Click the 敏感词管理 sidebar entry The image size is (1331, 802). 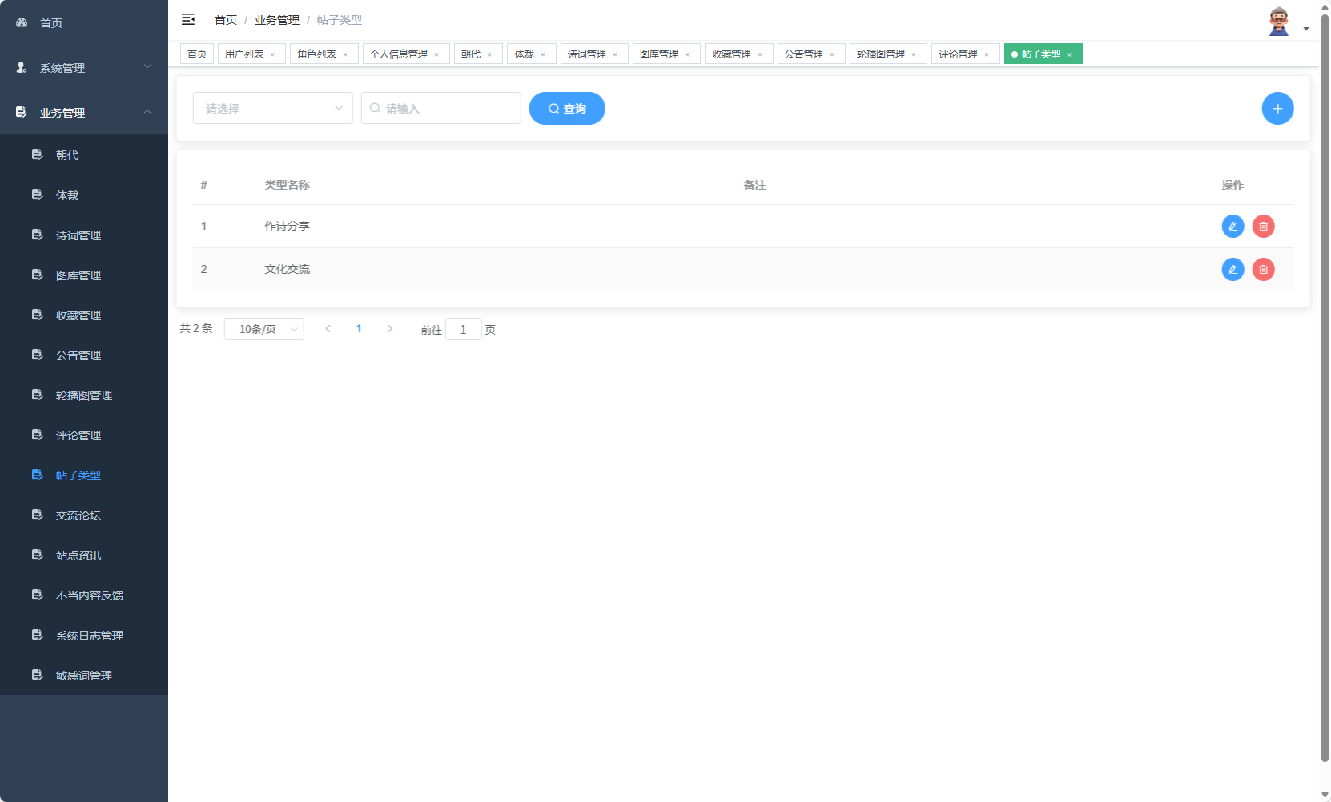tap(83, 675)
